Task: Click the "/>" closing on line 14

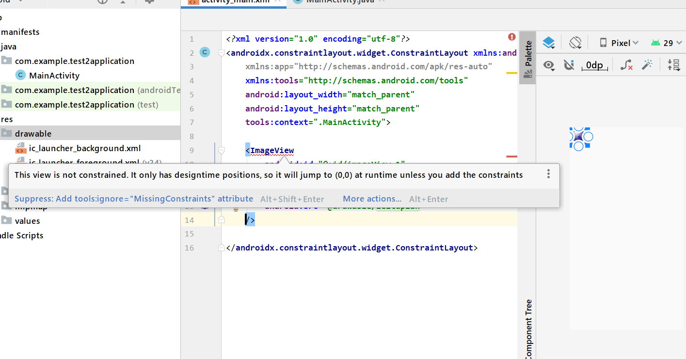Action: (x=250, y=220)
